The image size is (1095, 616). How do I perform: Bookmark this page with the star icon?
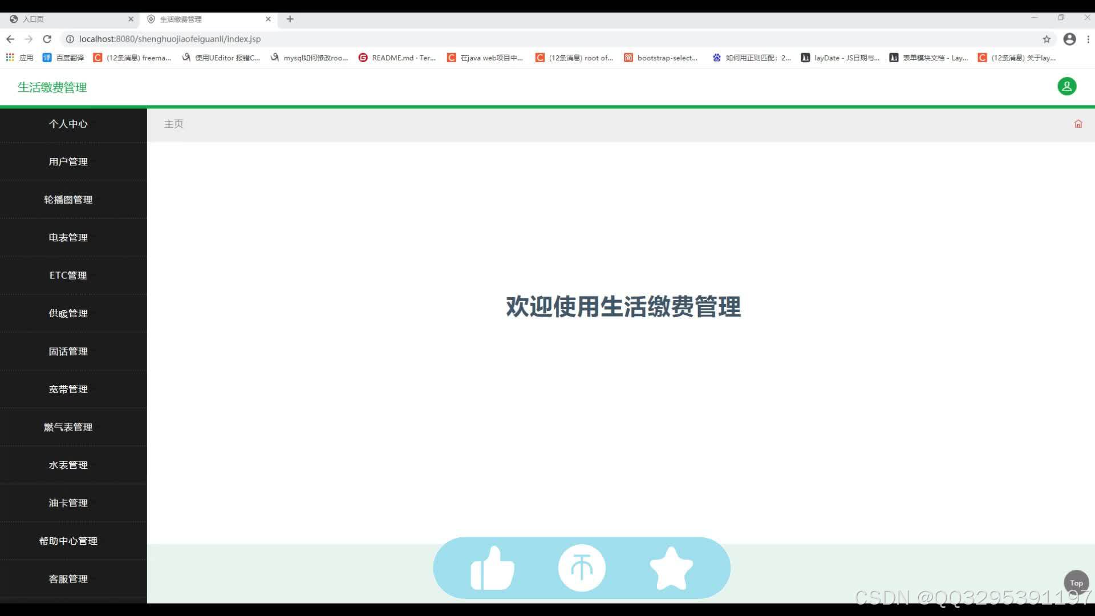pyautogui.click(x=1047, y=39)
